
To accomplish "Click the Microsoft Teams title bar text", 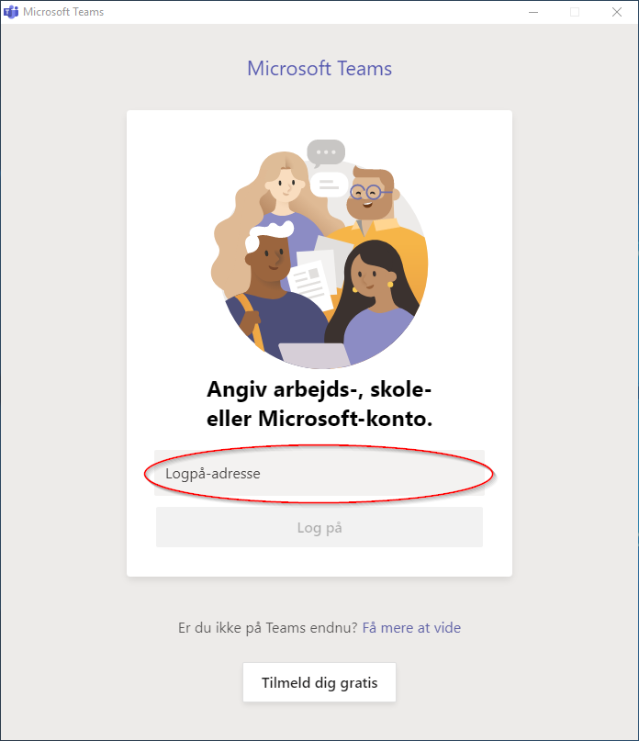I will click(63, 12).
